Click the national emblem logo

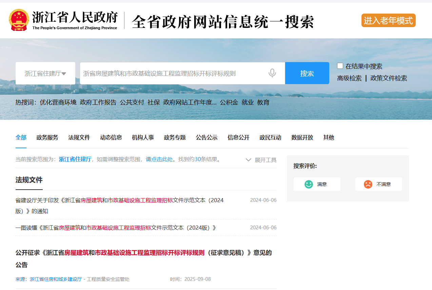coord(20,19)
